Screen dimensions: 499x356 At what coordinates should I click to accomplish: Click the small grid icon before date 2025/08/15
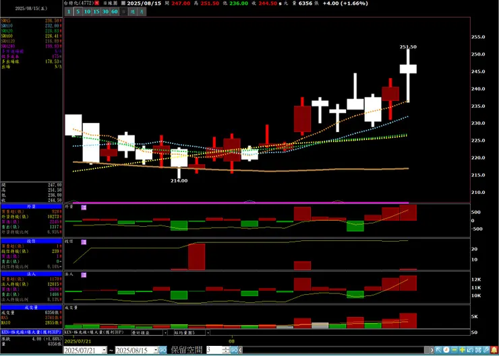[x=123, y=3]
